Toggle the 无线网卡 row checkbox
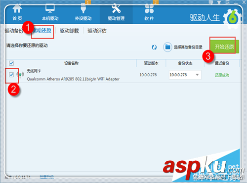The image size is (247, 183). click(11, 75)
